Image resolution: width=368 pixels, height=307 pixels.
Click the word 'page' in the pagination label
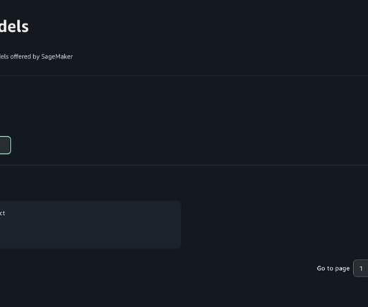pos(342,269)
